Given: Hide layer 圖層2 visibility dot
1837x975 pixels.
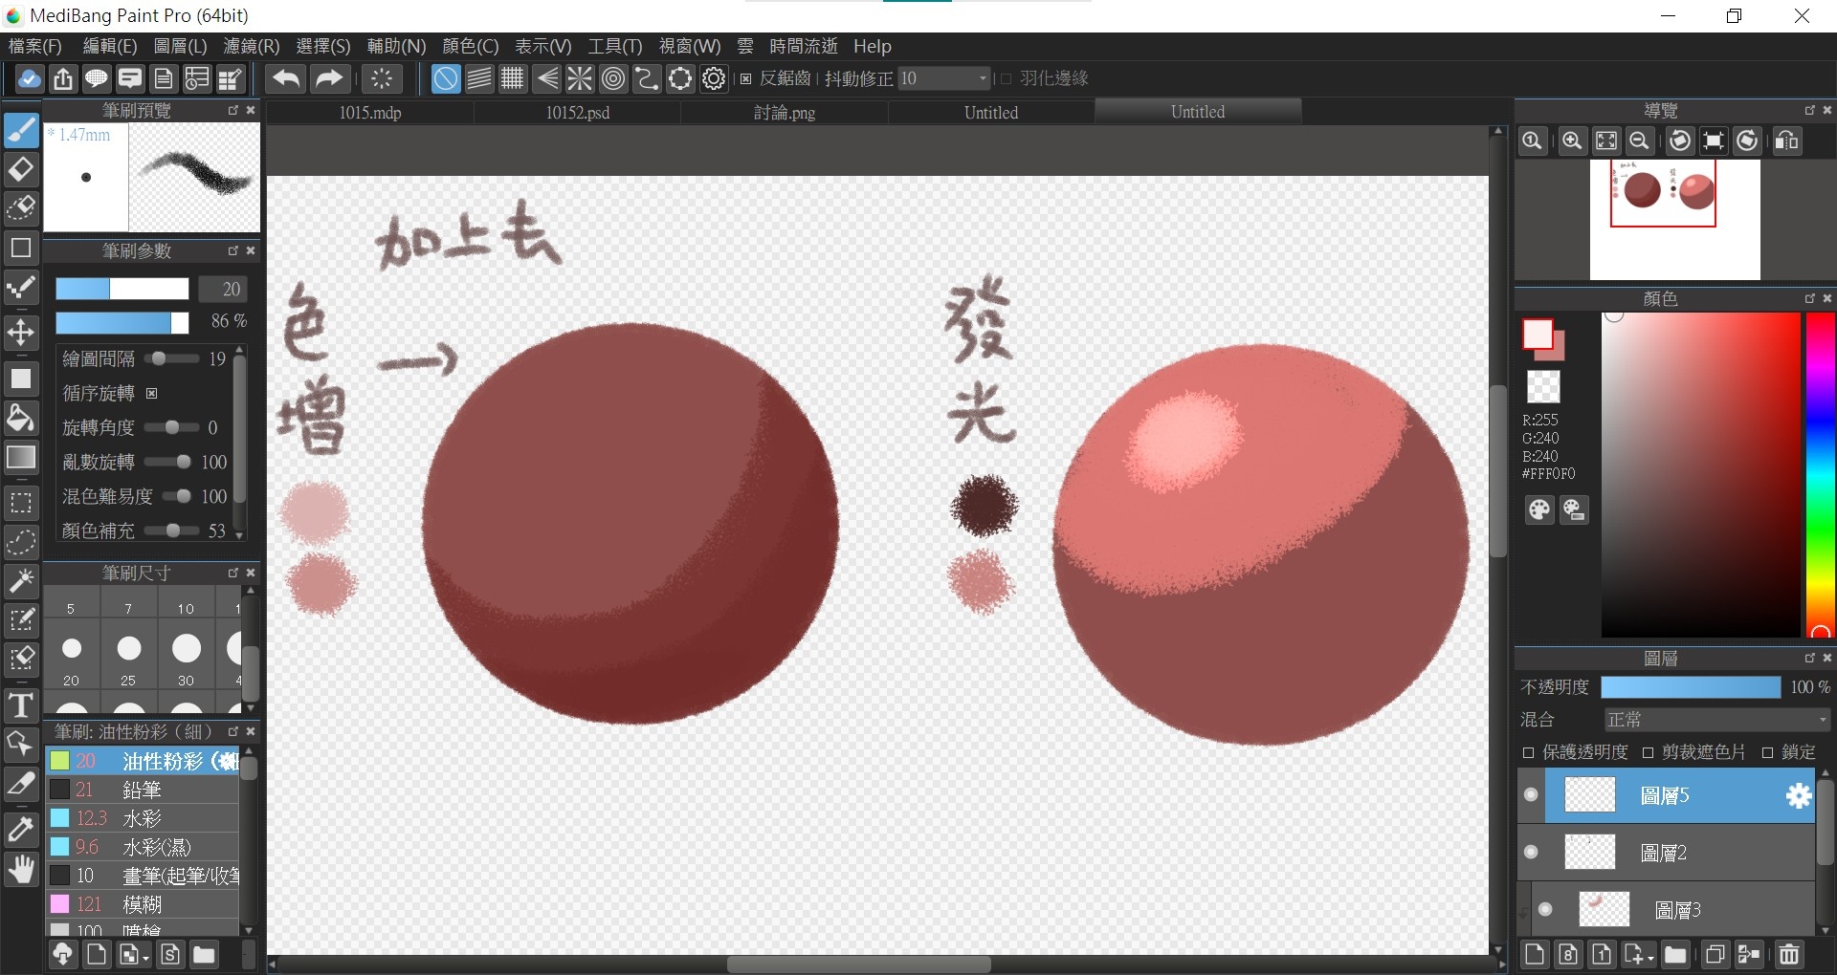Looking at the screenshot, I should click(1531, 852).
